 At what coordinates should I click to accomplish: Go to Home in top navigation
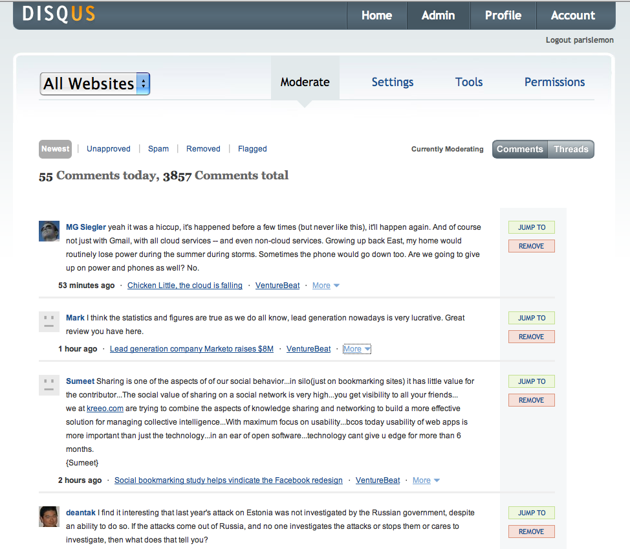tap(376, 16)
